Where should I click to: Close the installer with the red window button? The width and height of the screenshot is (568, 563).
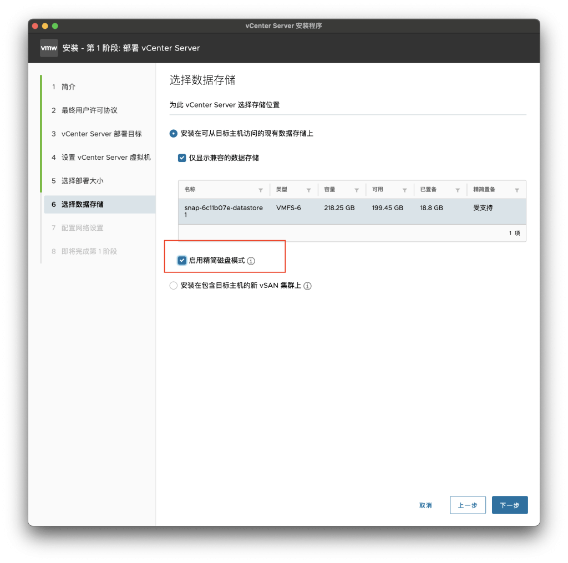coord(35,26)
